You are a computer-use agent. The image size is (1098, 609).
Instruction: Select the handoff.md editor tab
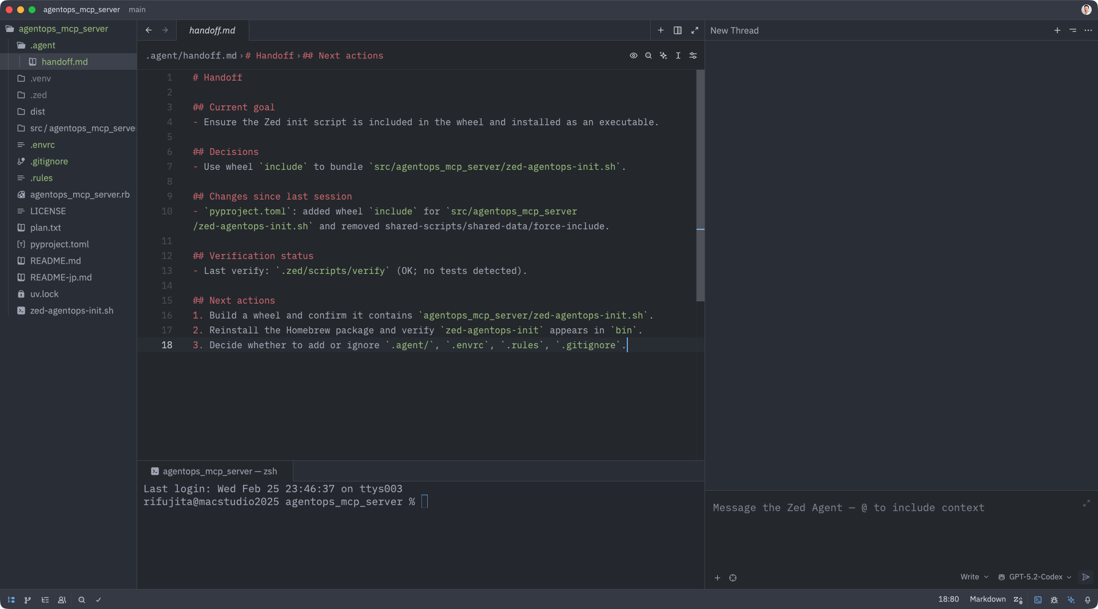pos(212,30)
